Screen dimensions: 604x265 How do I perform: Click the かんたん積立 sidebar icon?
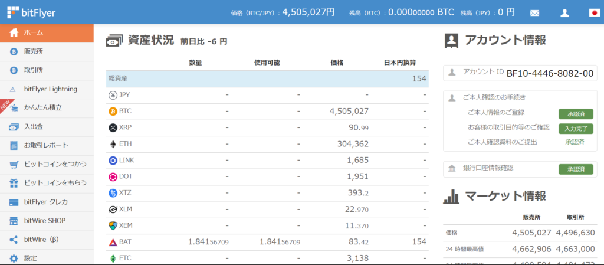point(14,108)
